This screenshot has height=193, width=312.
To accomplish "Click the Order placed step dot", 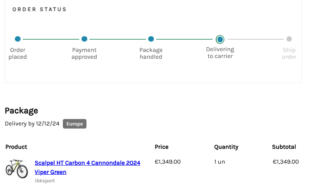I will (x=18, y=39).
